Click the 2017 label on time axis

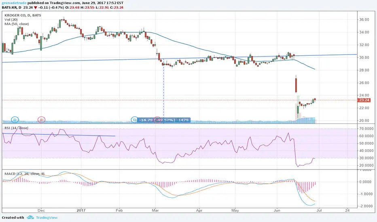point(81,210)
